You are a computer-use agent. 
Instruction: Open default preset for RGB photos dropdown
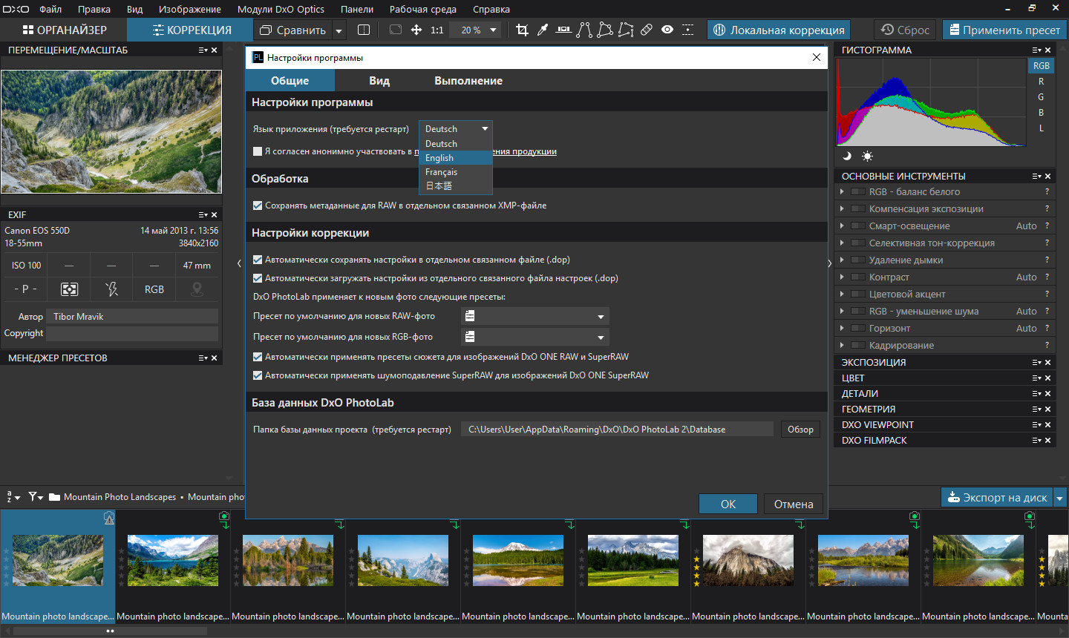click(x=535, y=337)
